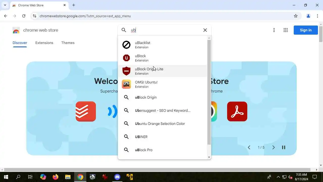This screenshot has height=182, width=323.
Task: Bookmark this page with the star
Action: coord(296,16)
